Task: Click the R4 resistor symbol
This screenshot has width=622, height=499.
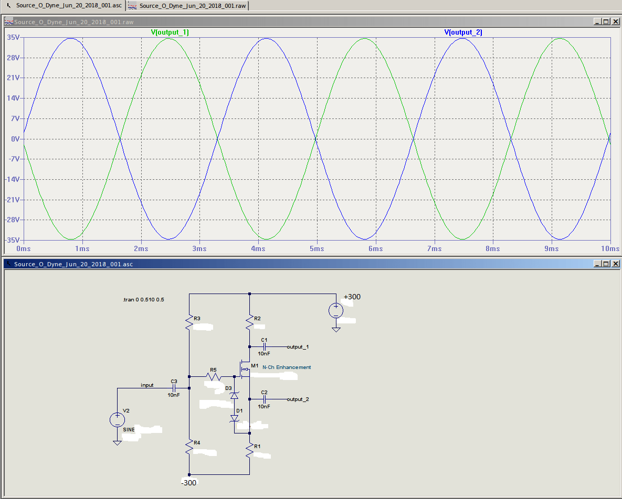Action: click(189, 447)
